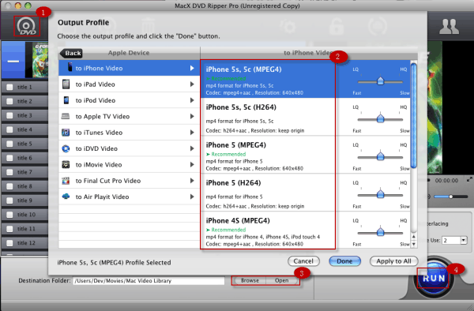Tick the title 7 checkbox

click(x=9, y=172)
